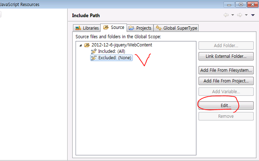This screenshot has height=161, width=259.
Task: Click Add File From Project button
Action: pyautogui.click(x=226, y=81)
